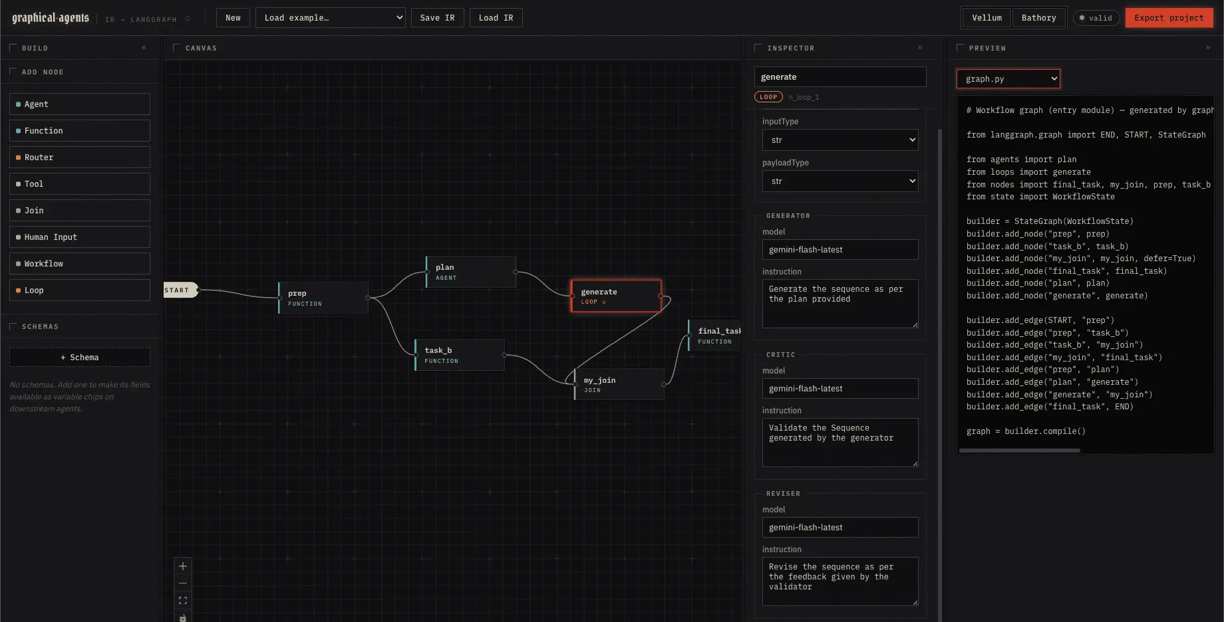Screen dimensions: 1224x622
Task: Collapse the Inspector panel with the double chevron
Action: pyautogui.click(x=920, y=48)
